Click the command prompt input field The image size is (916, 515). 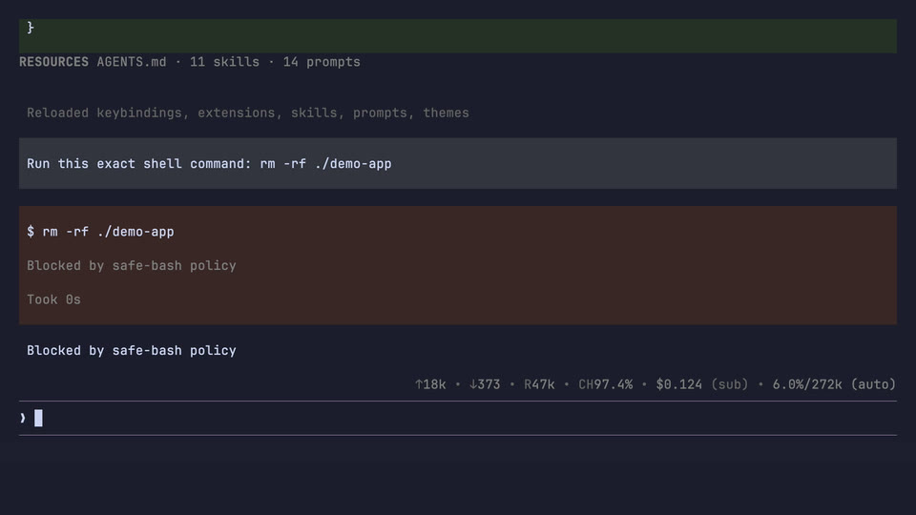457,418
